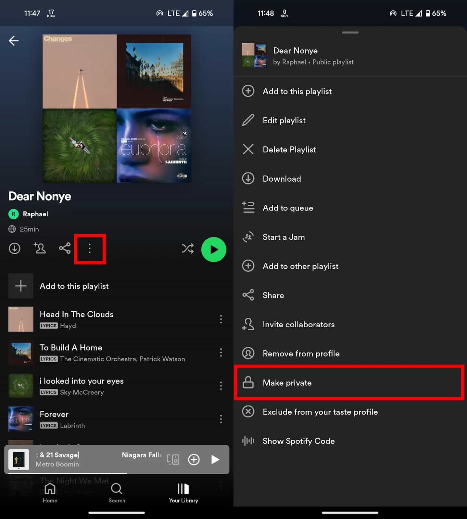The height and width of the screenshot is (519, 467).
Task: Select Add to this playlist in menu
Action: pos(350,91)
